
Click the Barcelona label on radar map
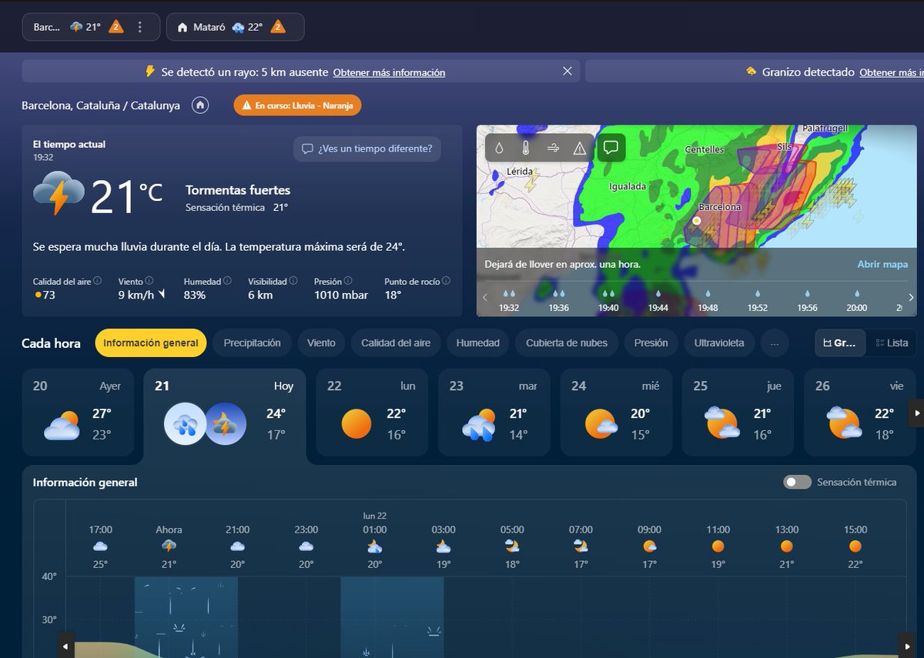719,207
